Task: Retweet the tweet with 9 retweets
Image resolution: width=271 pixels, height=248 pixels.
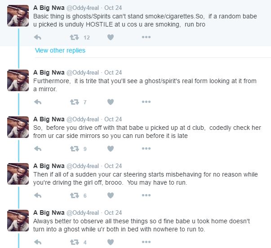Action: tap(75, 149)
